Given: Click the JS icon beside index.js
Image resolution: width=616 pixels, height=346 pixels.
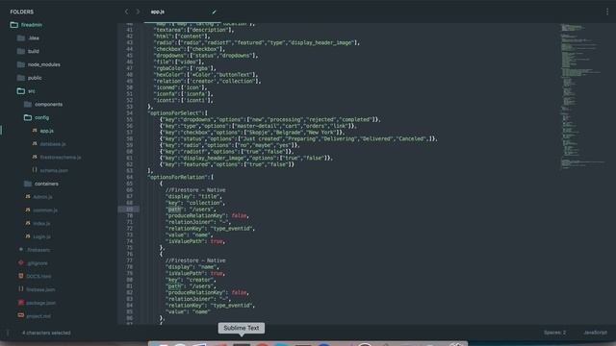Looking at the screenshot, I should (x=28, y=223).
